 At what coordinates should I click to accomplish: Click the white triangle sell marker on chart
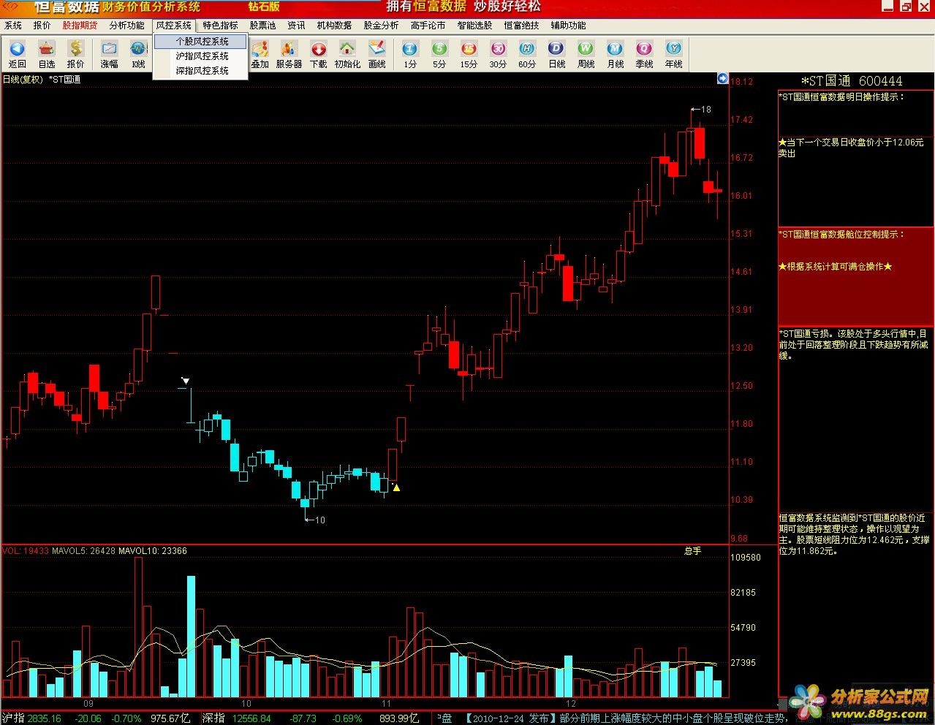click(x=186, y=381)
